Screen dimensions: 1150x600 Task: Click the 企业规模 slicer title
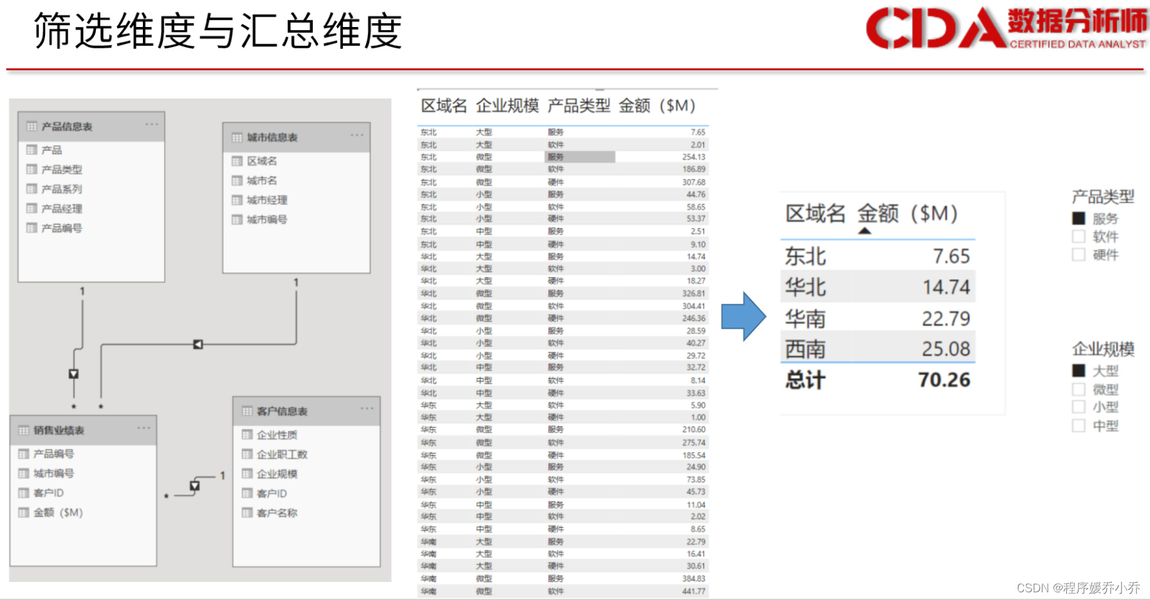point(1102,349)
